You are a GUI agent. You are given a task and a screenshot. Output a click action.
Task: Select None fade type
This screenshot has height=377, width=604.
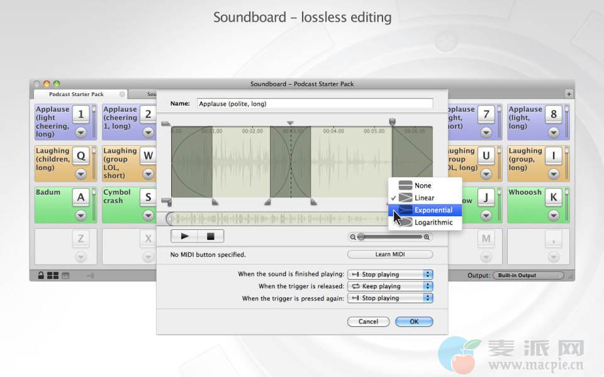point(423,185)
